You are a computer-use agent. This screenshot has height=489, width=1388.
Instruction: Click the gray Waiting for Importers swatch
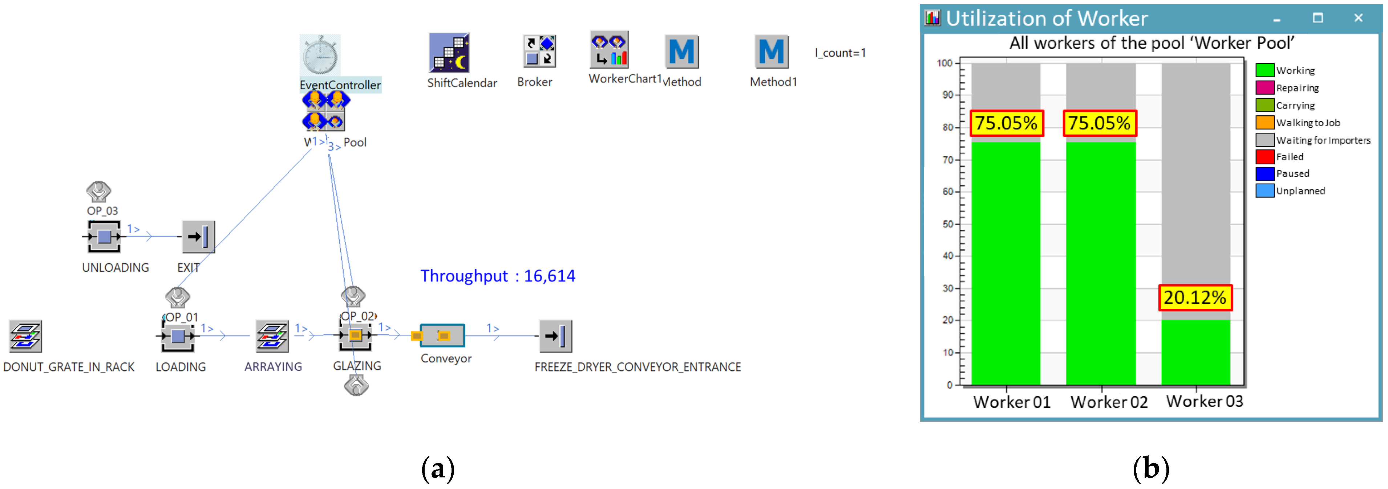[x=1264, y=140]
